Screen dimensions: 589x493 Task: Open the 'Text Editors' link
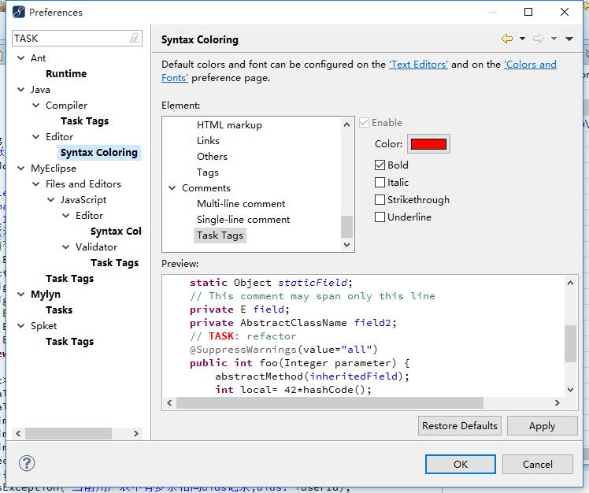pos(418,65)
